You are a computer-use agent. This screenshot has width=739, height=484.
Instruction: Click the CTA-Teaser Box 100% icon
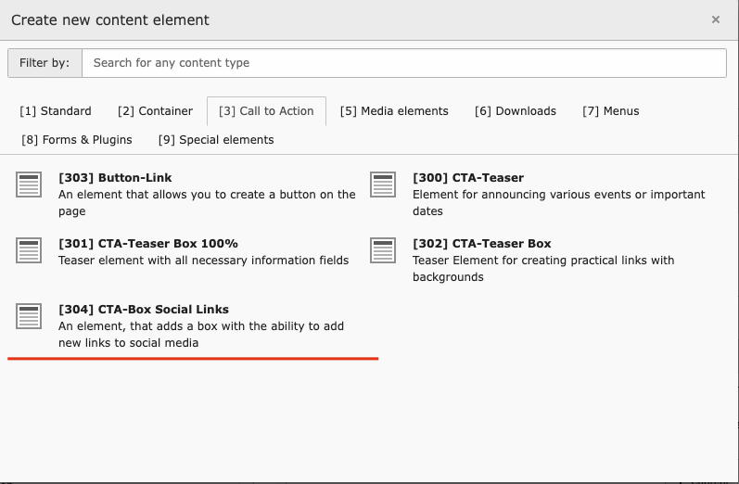[30, 249]
